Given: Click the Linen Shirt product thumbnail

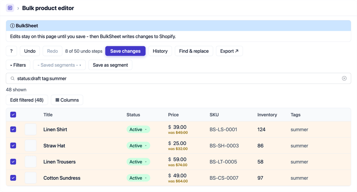Looking at the screenshot, I should [x=31, y=130].
